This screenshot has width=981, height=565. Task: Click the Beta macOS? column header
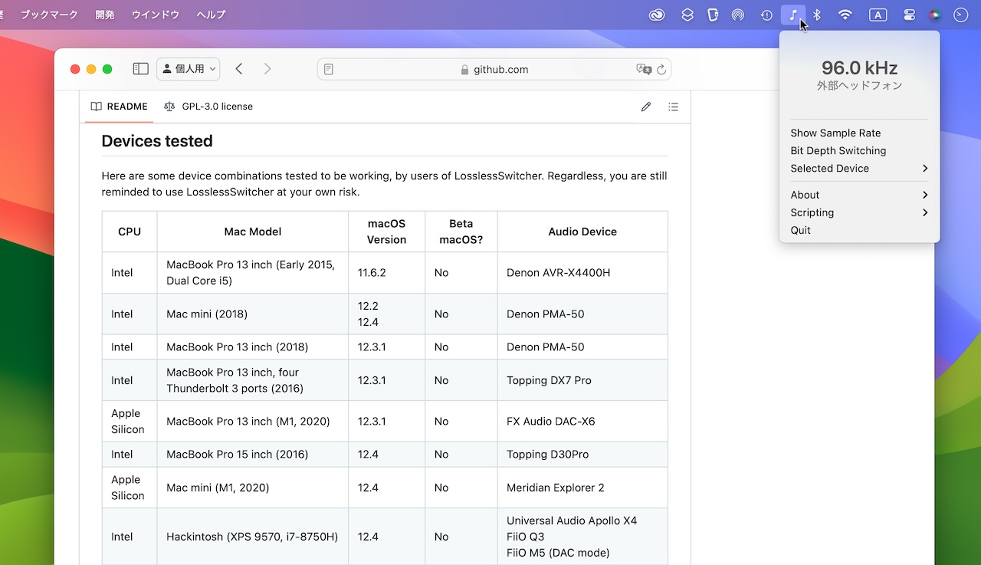coord(461,232)
